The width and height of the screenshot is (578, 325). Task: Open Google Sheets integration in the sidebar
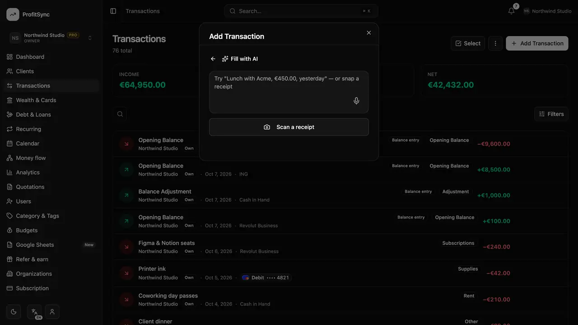point(51,245)
